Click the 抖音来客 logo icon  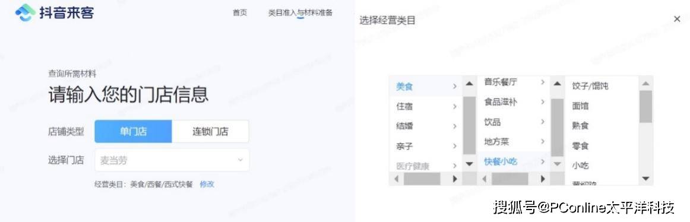coord(25,12)
